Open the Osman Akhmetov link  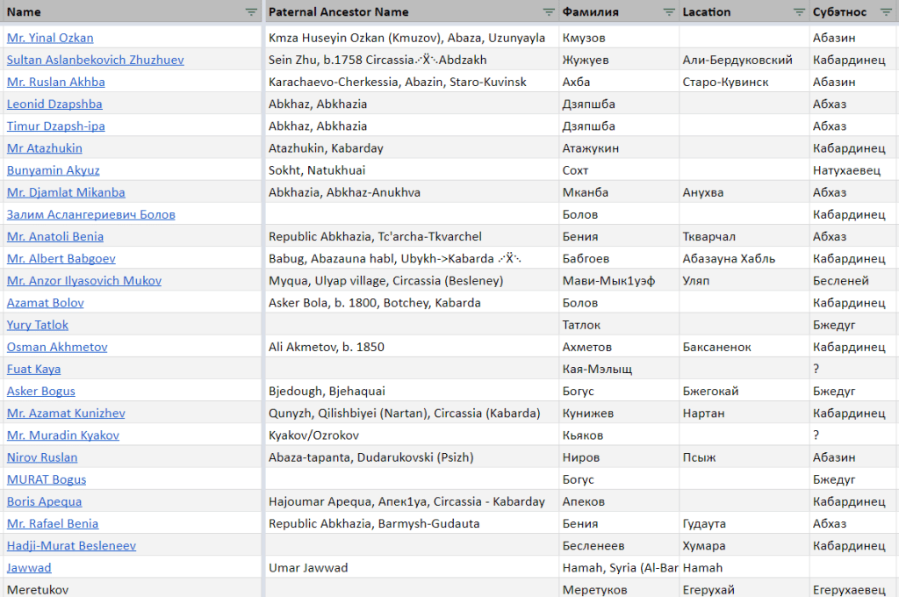(57, 347)
